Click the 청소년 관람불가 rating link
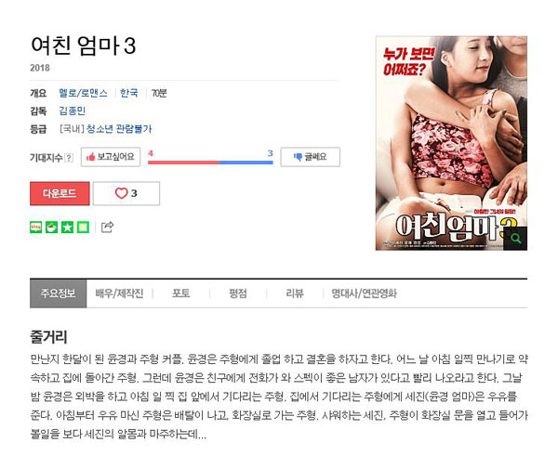Viewport: 558px width, 456px height. tap(119, 129)
